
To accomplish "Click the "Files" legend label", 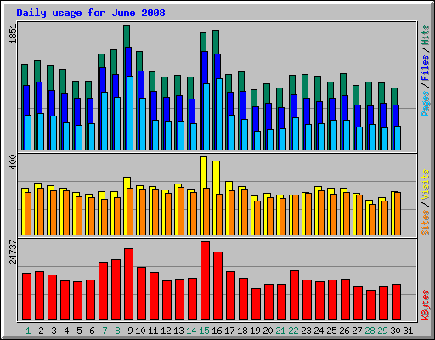I will point(425,68).
